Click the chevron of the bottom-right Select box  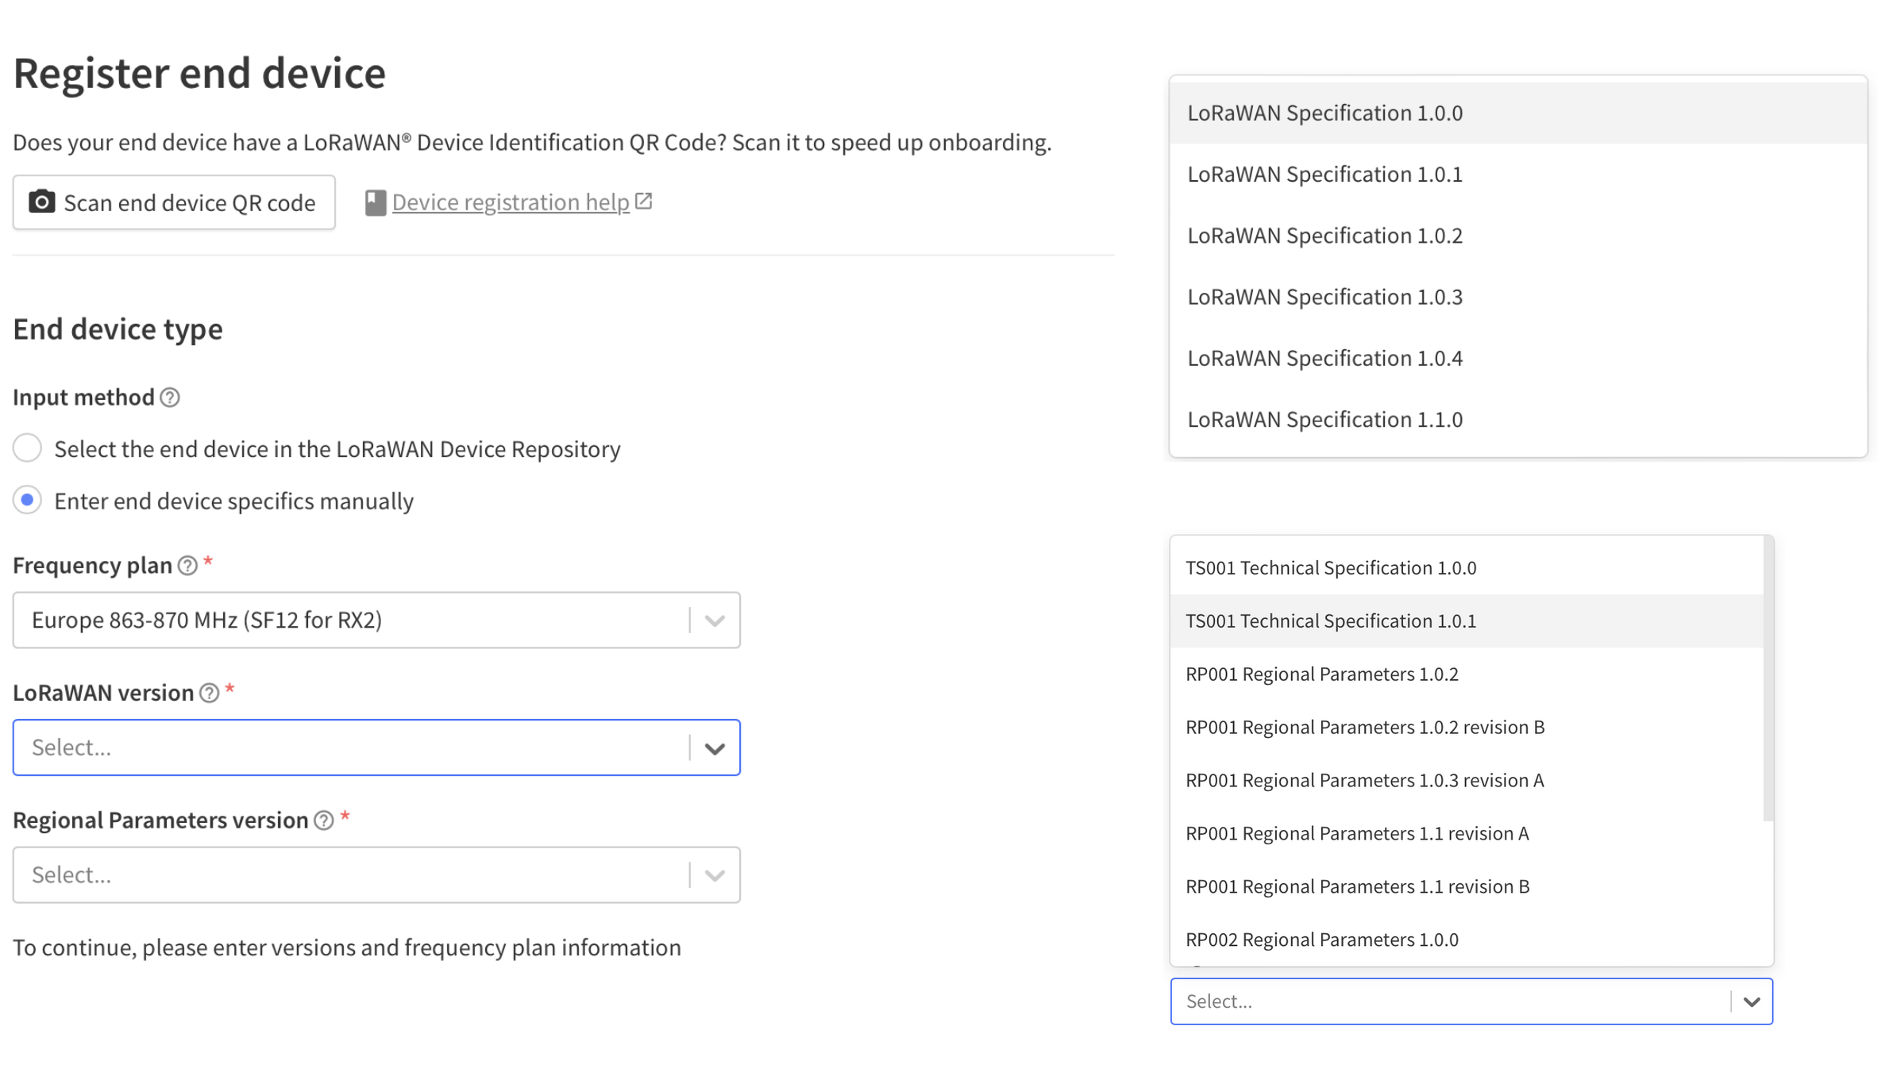pyautogui.click(x=1752, y=1001)
